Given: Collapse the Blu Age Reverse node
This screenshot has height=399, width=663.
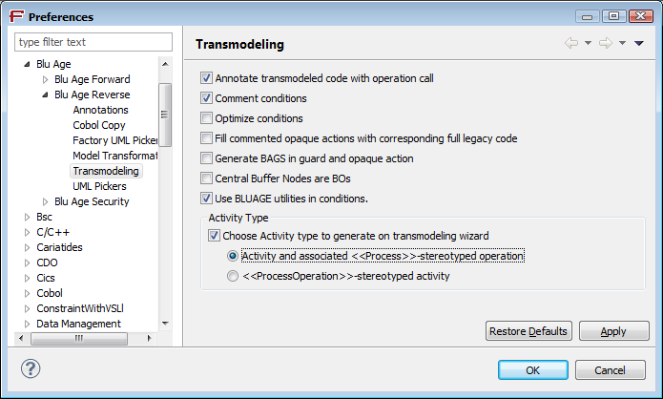Looking at the screenshot, I should tap(45, 94).
